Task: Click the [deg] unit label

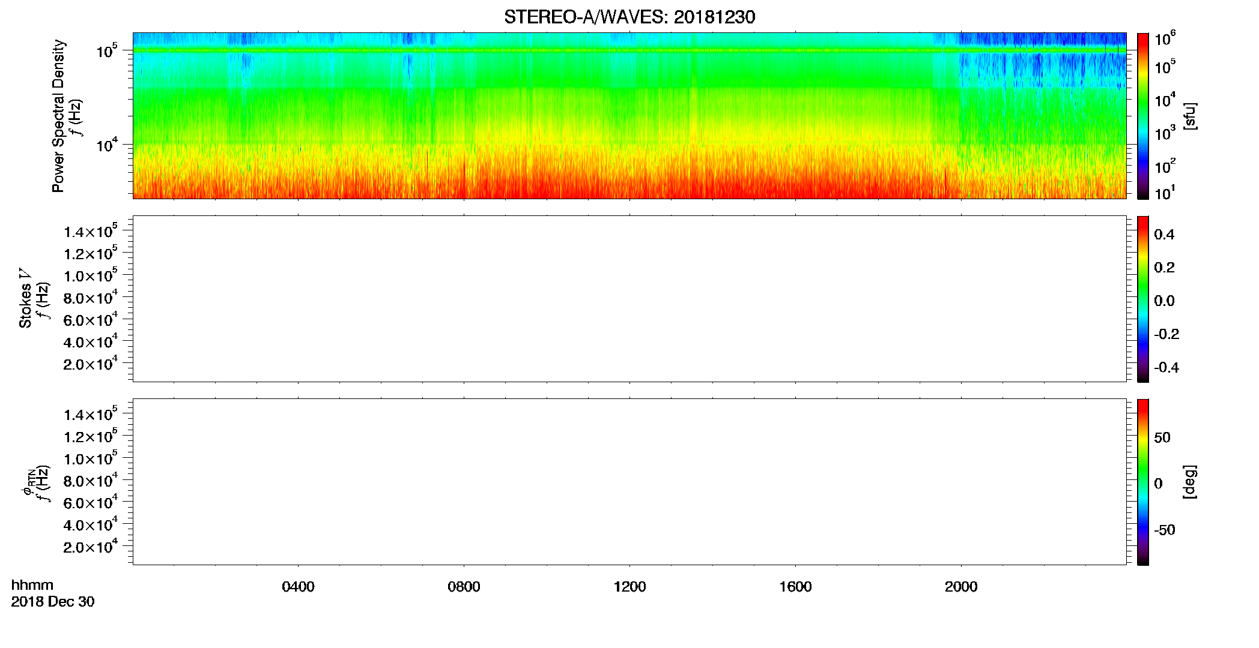Action: point(1190,482)
